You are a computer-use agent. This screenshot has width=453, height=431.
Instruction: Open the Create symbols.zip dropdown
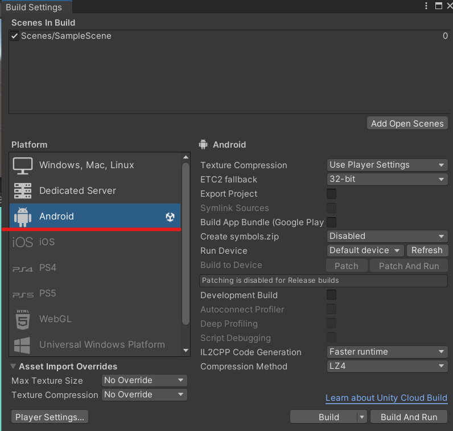[387, 236]
